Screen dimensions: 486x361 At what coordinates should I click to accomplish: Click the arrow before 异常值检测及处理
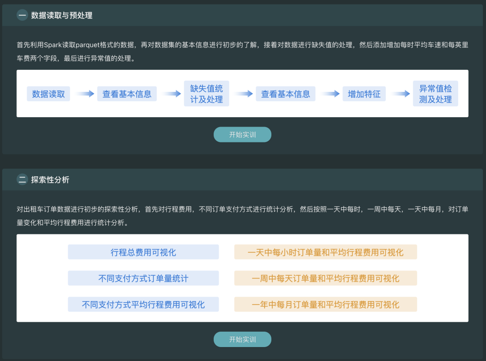(401, 94)
